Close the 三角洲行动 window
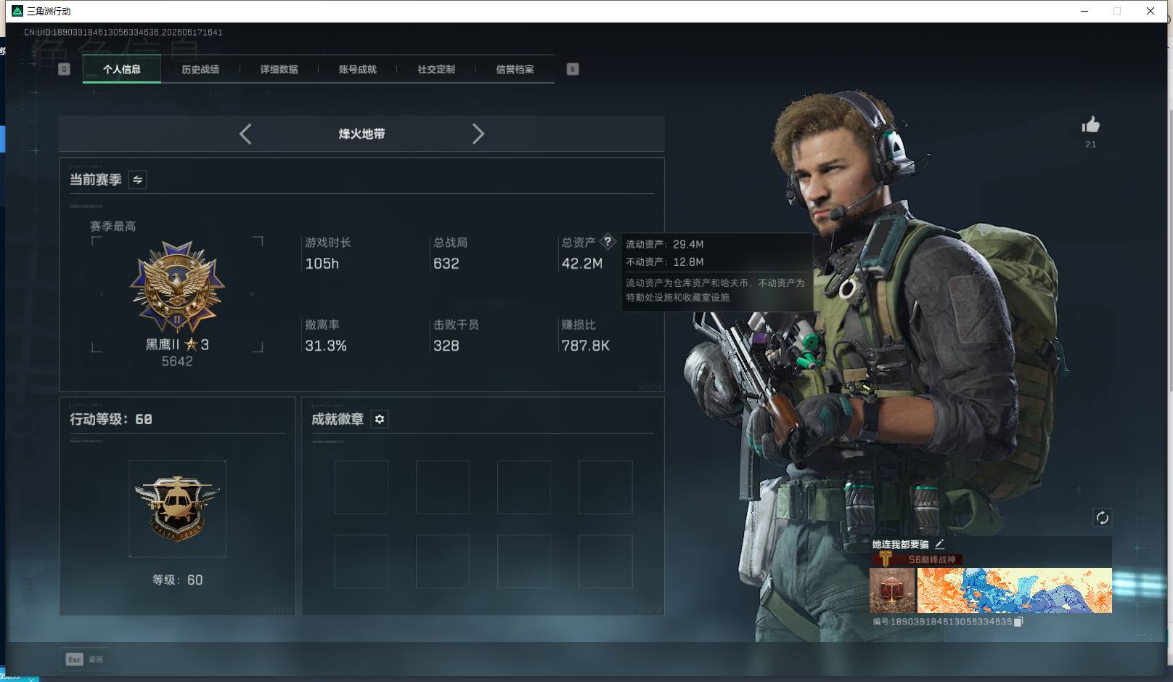Viewport: 1173px width, 682px height. [1150, 11]
